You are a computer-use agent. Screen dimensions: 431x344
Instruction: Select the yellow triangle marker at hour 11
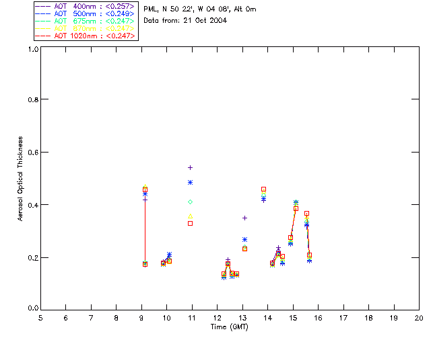pyautogui.click(x=190, y=216)
